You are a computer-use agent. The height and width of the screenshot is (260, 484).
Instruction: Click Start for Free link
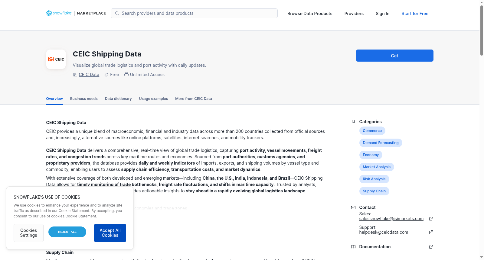tap(415, 14)
